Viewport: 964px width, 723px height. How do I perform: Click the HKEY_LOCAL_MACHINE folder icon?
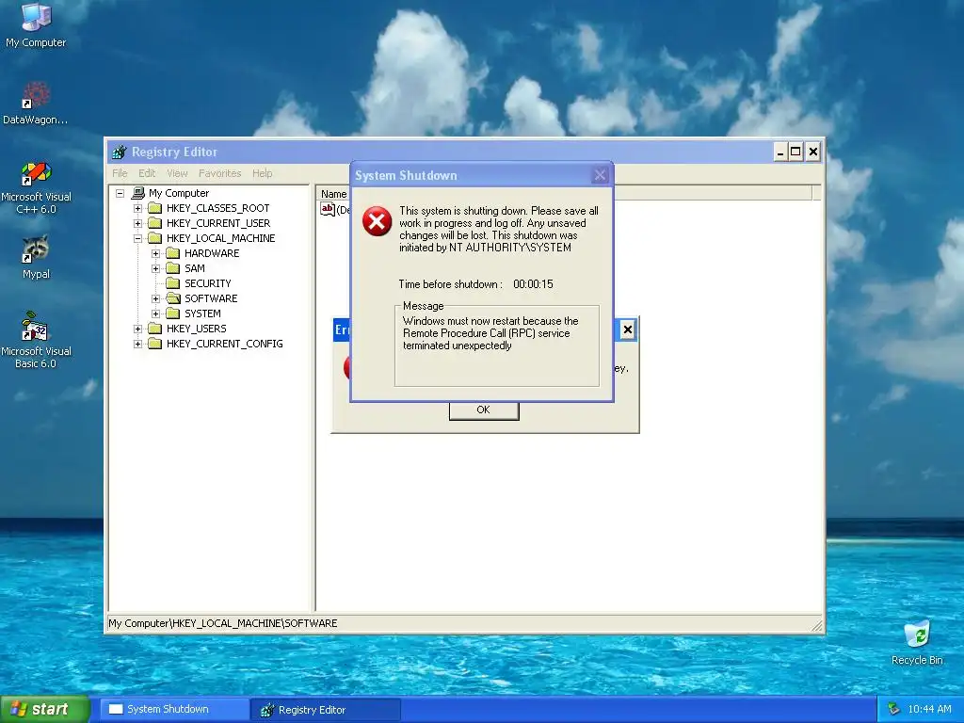coord(155,238)
